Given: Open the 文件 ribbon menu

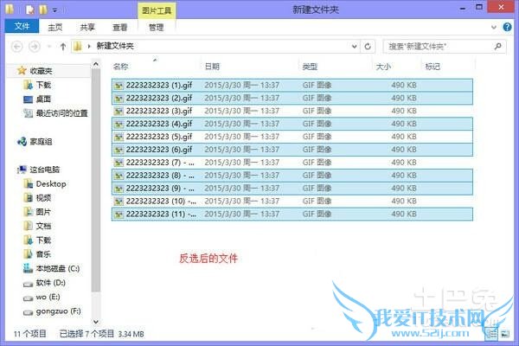Looking at the screenshot, I should pos(22,26).
